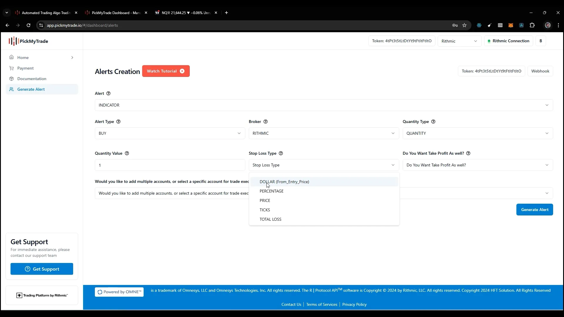The image size is (564, 317).
Task: Click the Payment cart icon in sidebar
Action: (11, 68)
